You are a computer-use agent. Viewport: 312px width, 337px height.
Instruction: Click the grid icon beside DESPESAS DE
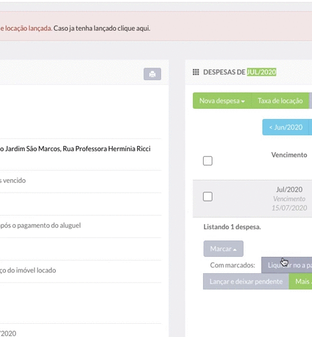pyautogui.click(x=195, y=72)
